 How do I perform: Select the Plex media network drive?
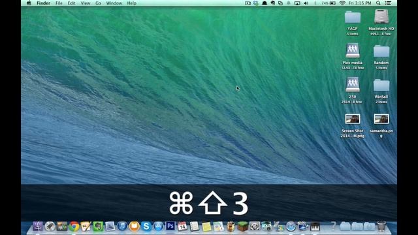coord(353,51)
